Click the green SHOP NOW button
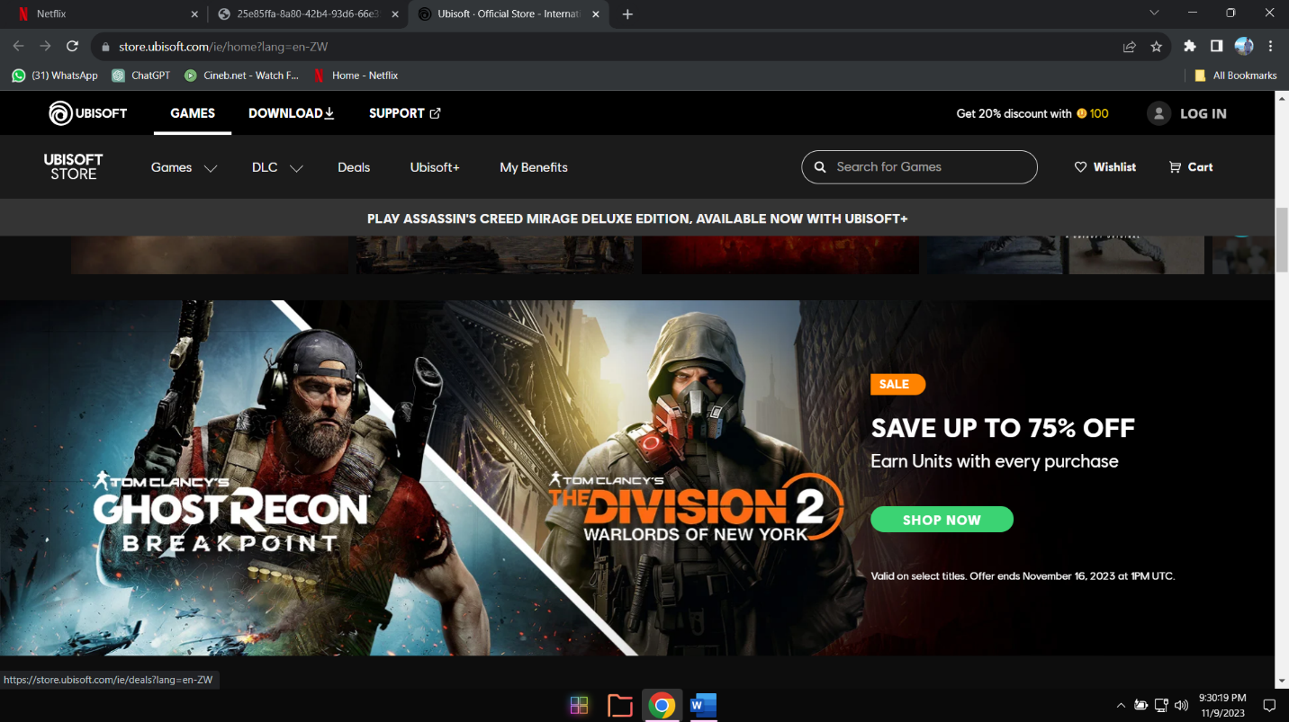The image size is (1289, 722). click(942, 520)
